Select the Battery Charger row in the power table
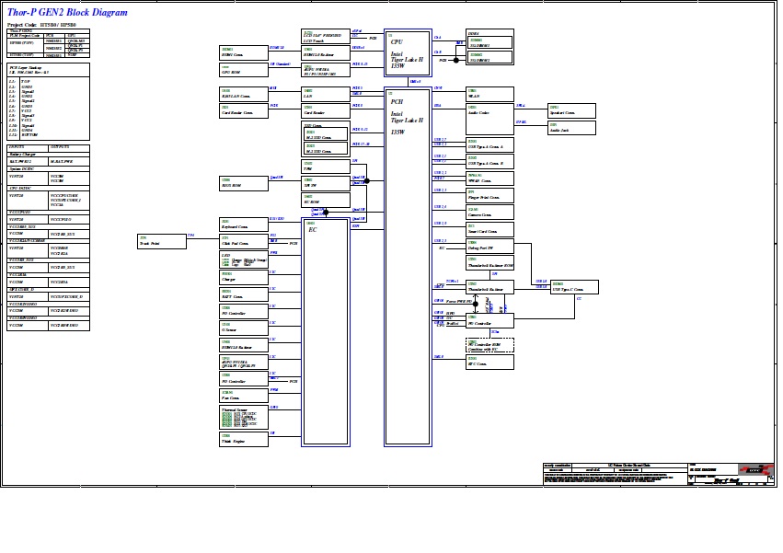 (x=49, y=155)
